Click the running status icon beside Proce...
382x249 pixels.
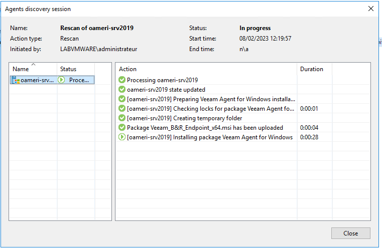61,80
